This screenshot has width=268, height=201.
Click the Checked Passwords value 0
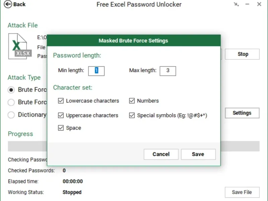tap(64, 171)
